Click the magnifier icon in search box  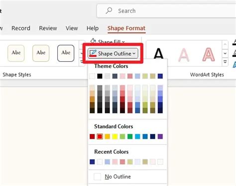coord(109,10)
